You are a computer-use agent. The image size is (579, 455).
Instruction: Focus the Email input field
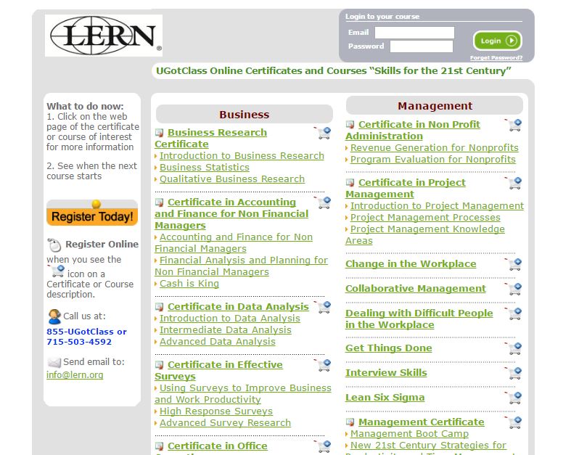point(414,33)
